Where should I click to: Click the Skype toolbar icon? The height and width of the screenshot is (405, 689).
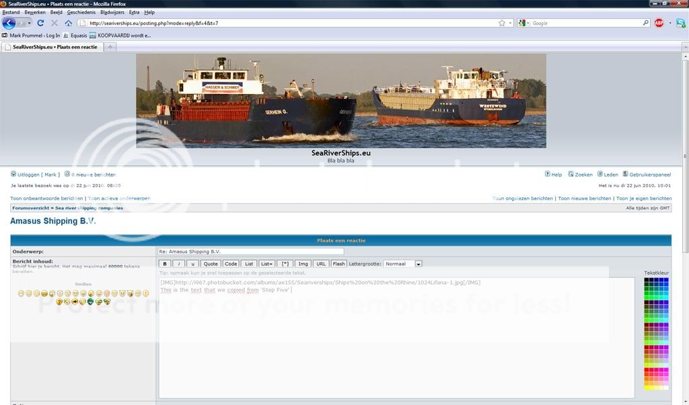[680, 23]
